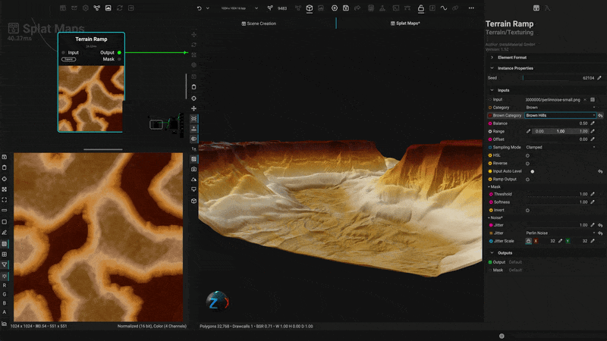Click the undo arrow in the top toolbar
Screen dimensions: 607x341
[199, 8]
